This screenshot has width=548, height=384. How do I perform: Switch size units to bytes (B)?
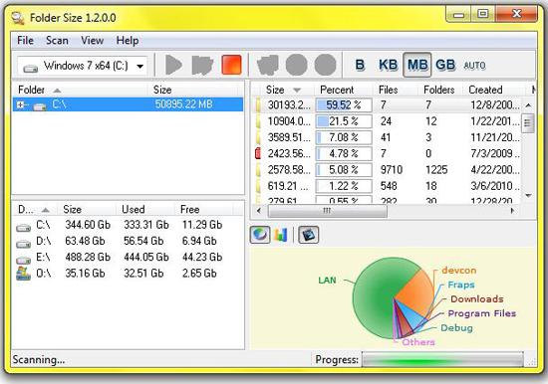(360, 65)
